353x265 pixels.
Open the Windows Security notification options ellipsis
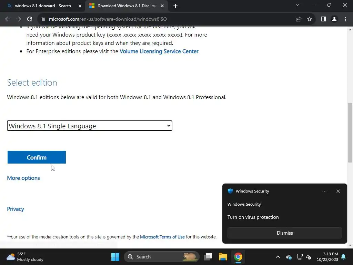324,191
